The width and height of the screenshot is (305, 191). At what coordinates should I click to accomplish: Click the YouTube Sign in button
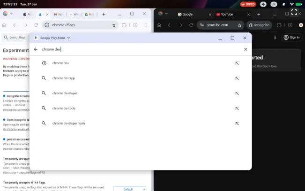coord(291,37)
